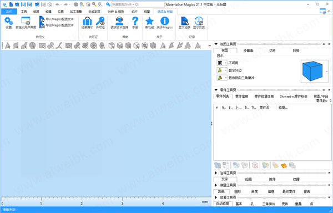Open 关于Magics info icon
The image size is (333, 213).
click(x=165, y=23)
